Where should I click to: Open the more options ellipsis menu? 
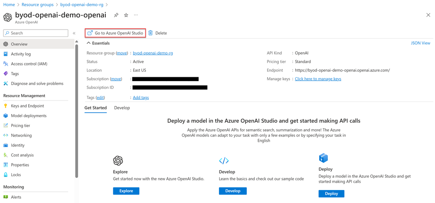click(136, 15)
